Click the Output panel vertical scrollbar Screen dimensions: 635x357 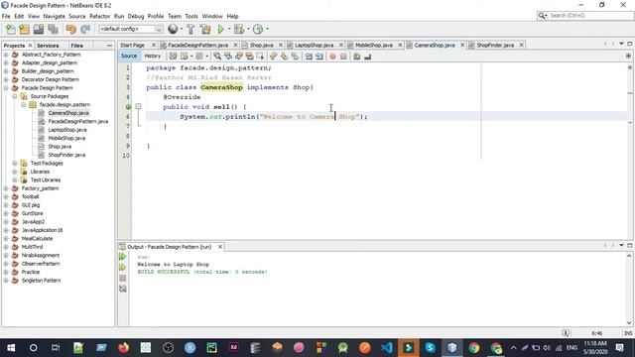(x=629, y=289)
